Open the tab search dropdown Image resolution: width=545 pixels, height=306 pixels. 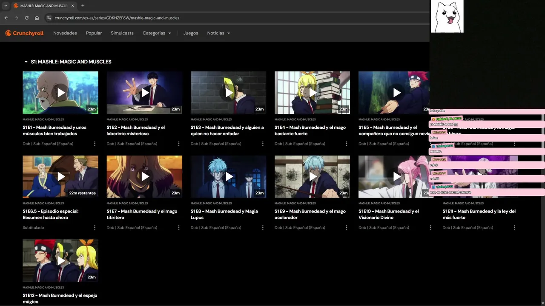click(6, 6)
